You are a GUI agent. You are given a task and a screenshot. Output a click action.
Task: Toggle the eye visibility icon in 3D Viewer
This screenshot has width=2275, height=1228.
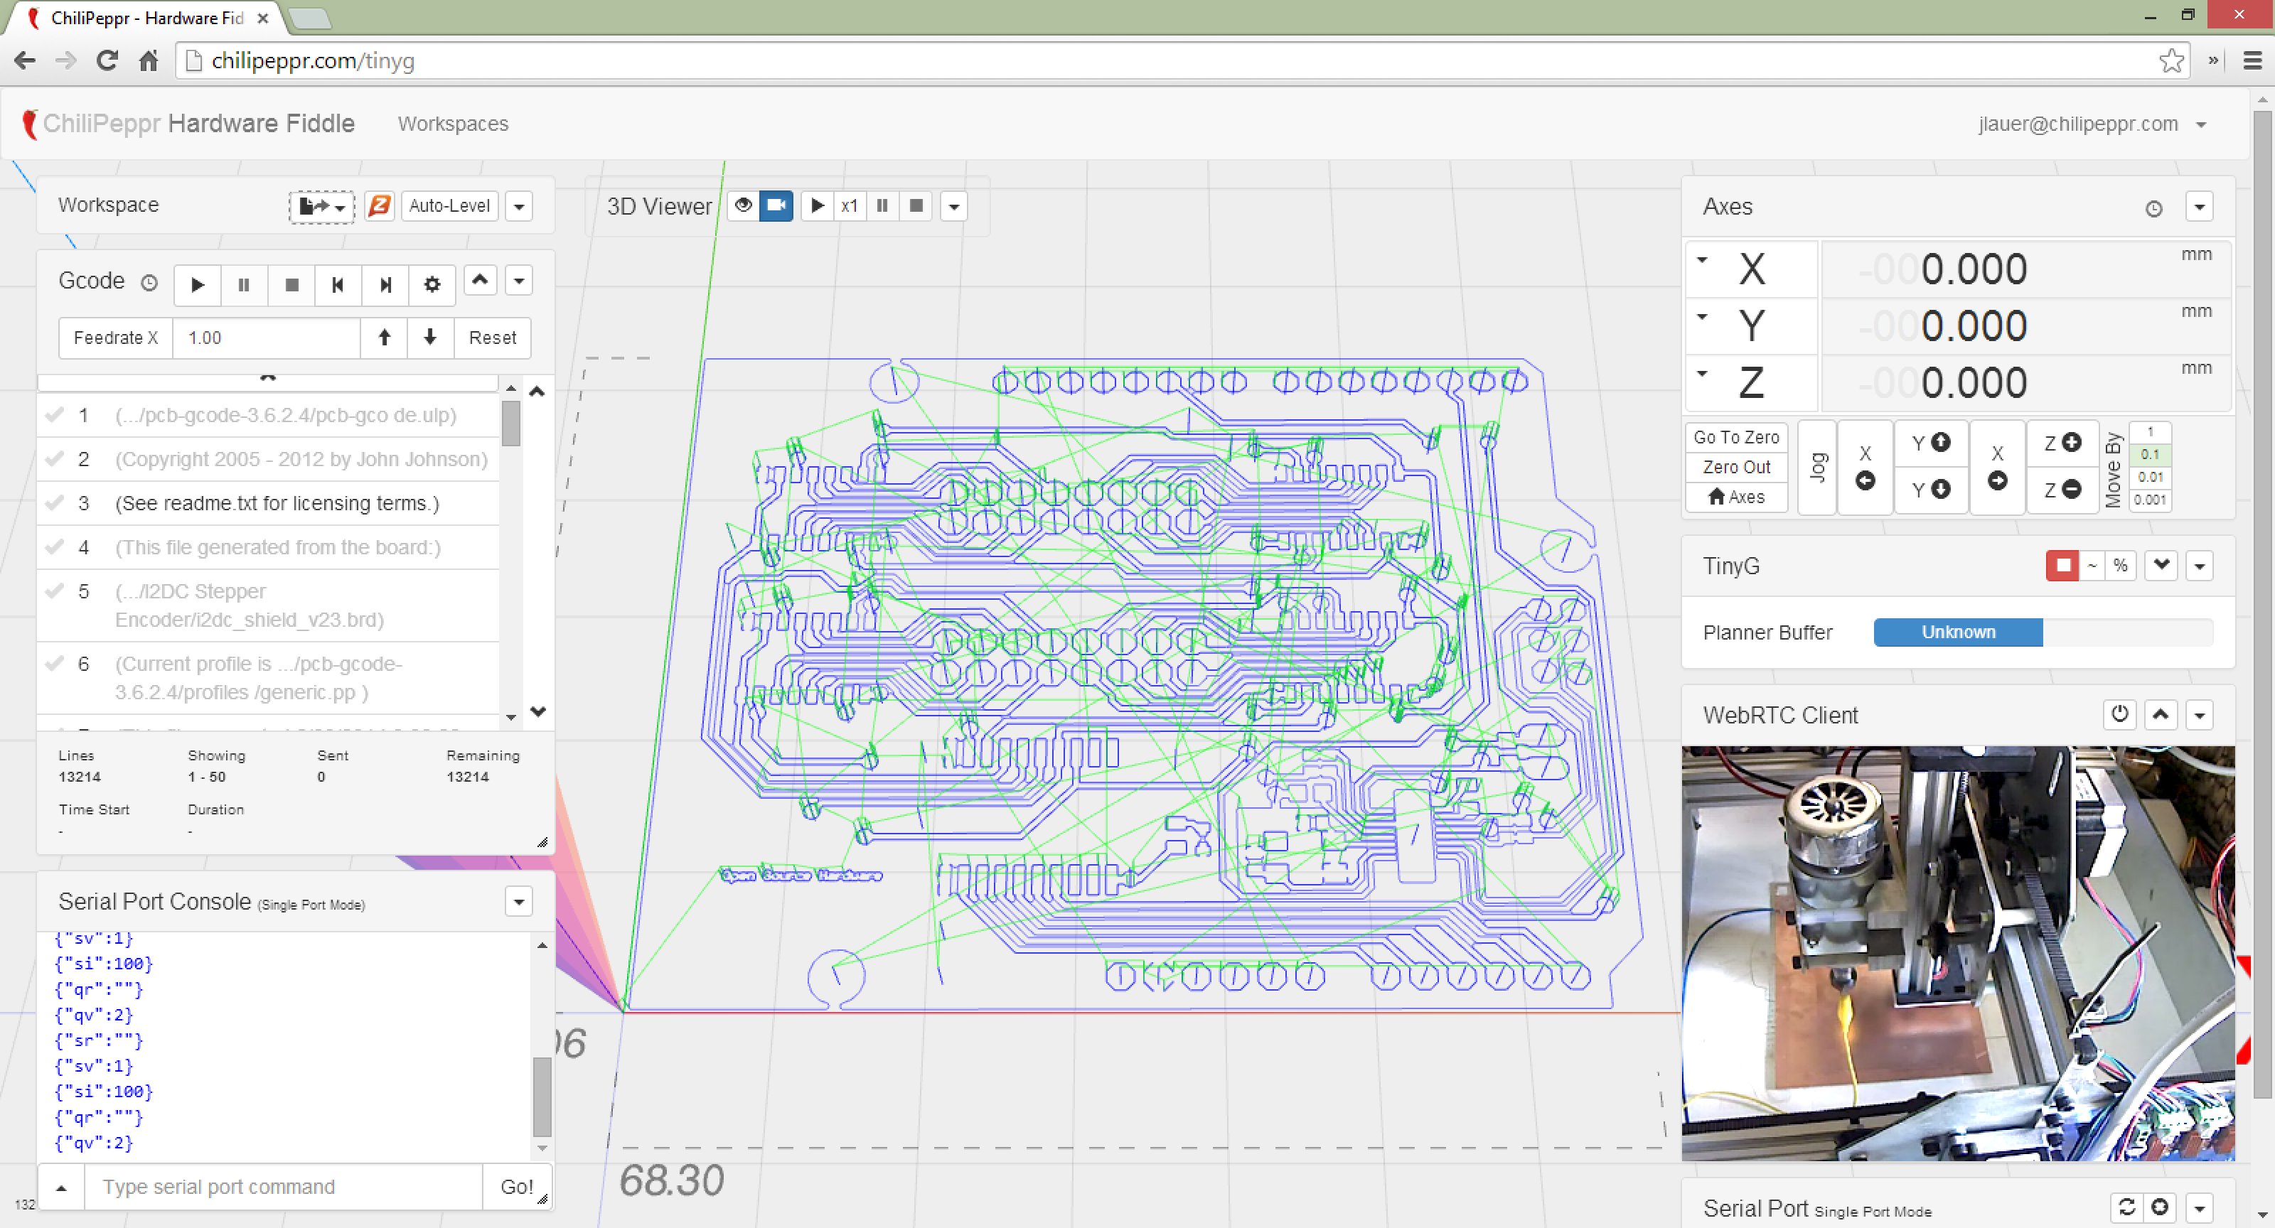click(x=743, y=205)
